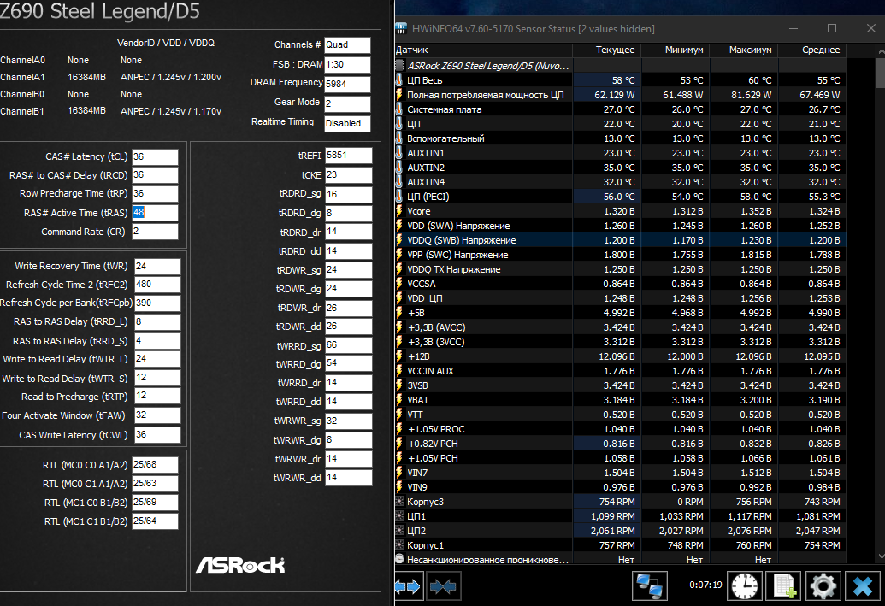Click the icon beside Несанкционированное проникновение
The image size is (885, 606).
pos(399,560)
